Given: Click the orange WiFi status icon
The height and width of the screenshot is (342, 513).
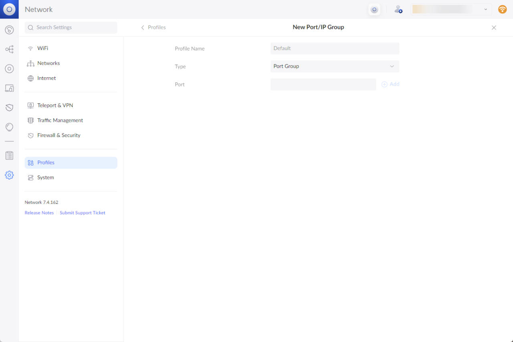Looking at the screenshot, I should 502,9.
